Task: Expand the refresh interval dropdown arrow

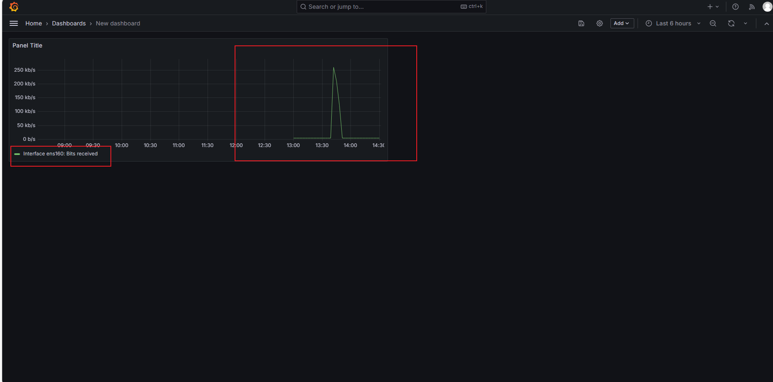Action: pyautogui.click(x=745, y=23)
